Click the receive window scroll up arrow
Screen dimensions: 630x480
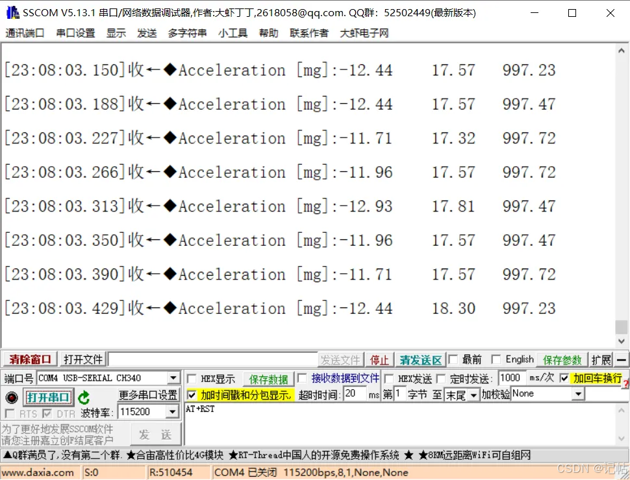tap(621, 51)
